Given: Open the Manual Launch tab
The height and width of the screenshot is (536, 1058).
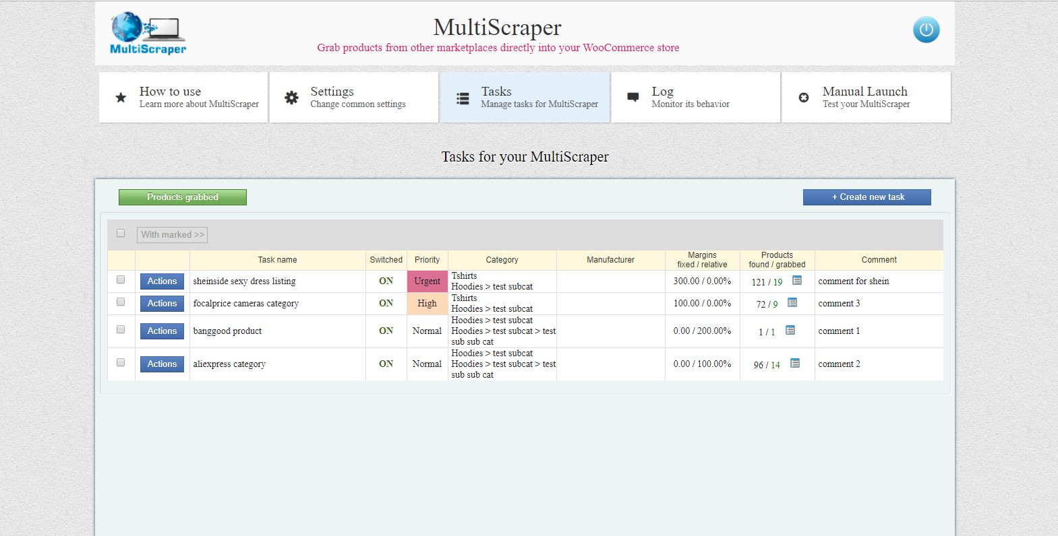Looking at the screenshot, I should (x=866, y=98).
